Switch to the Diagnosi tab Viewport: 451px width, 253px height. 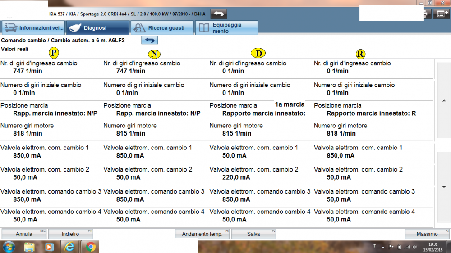pyautogui.click(x=97, y=28)
